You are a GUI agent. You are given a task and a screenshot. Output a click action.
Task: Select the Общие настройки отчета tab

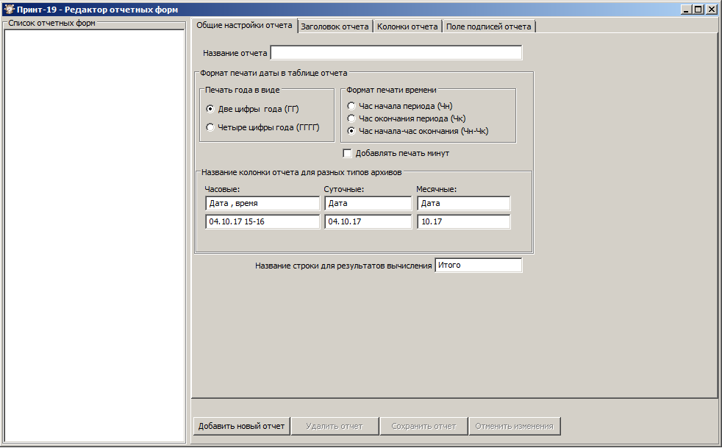coord(244,26)
